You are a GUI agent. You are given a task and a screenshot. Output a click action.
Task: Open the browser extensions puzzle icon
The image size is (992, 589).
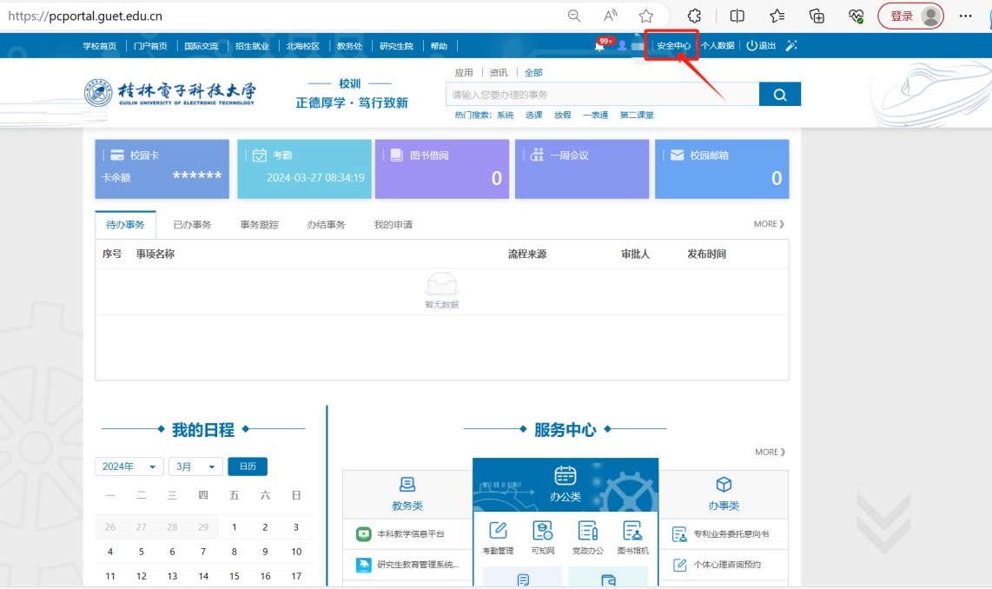[694, 16]
